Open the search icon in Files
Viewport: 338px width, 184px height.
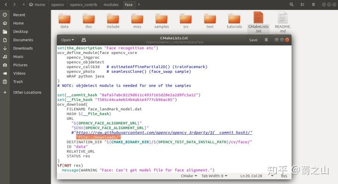pyautogui.click(x=292, y=4)
